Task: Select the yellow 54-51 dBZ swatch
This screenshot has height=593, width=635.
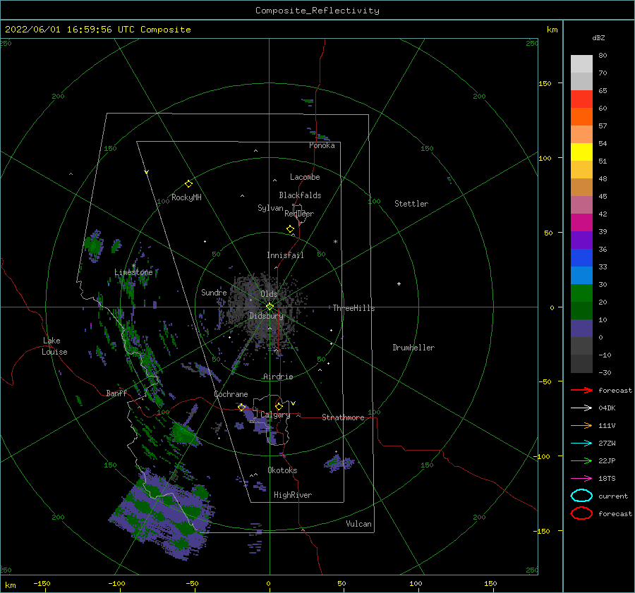Action: click(581, 152)
